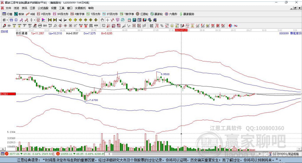Select the parallel lines drawing tool
The height and width of the screenshot is (163, 302).
click(x=144, y=26)
